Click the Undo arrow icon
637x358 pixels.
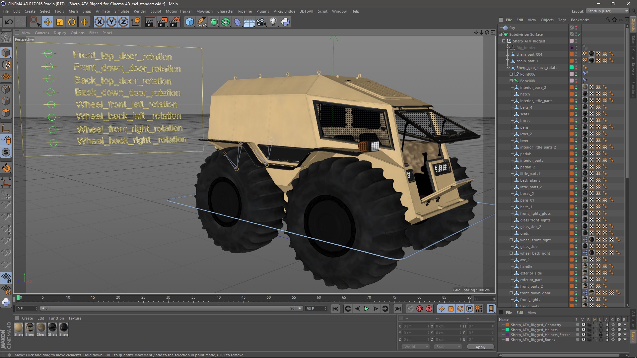tap(9, 22)
